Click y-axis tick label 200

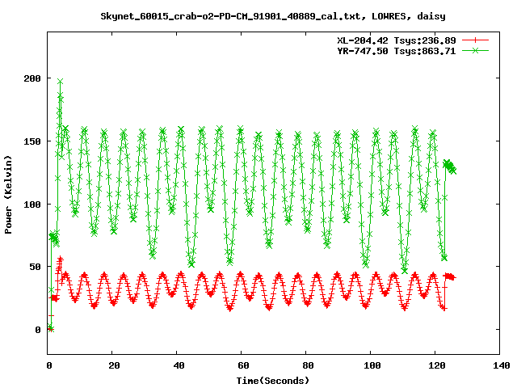tap(32, 78)
